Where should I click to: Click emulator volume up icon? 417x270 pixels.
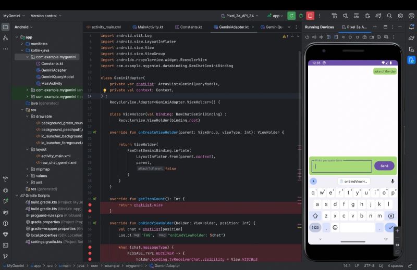pos(314,37)
